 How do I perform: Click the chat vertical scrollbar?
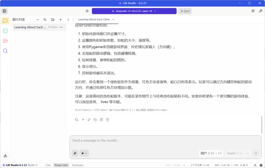point(262,125)
